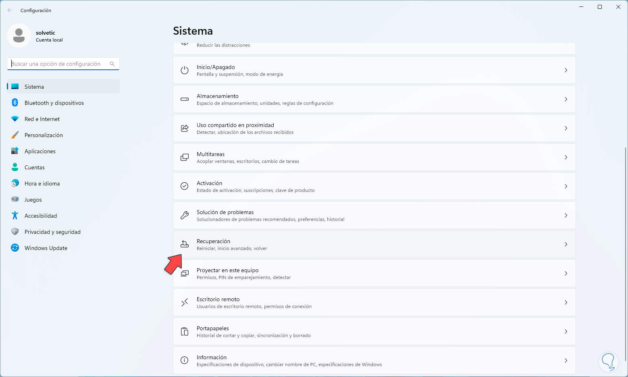Click the Red e Internet wifi icon
Screen dimensions: 628x377
tap(15, 119)
